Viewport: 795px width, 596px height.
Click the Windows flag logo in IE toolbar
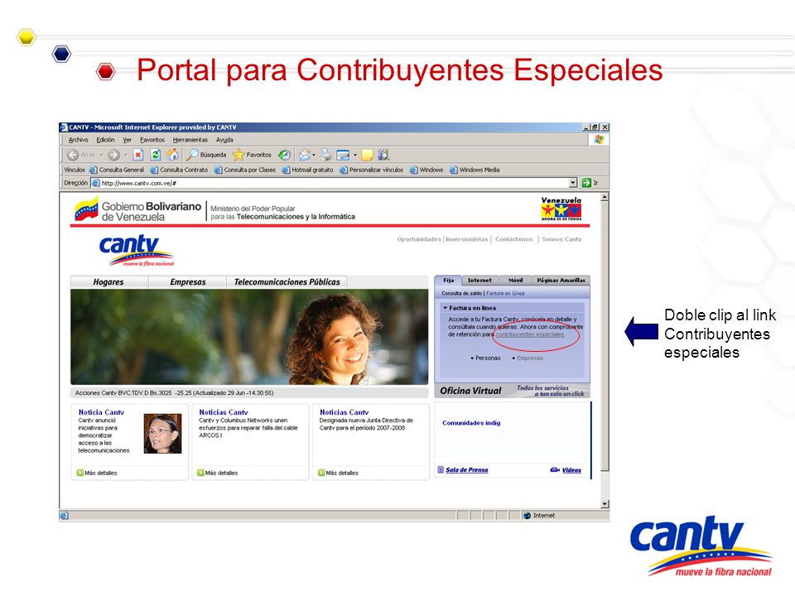tap(599, 139)
